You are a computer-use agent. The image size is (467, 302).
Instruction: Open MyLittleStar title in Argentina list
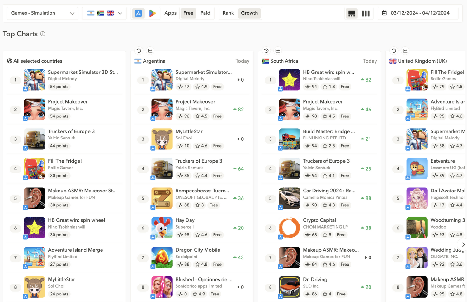[x=189, y=131]
